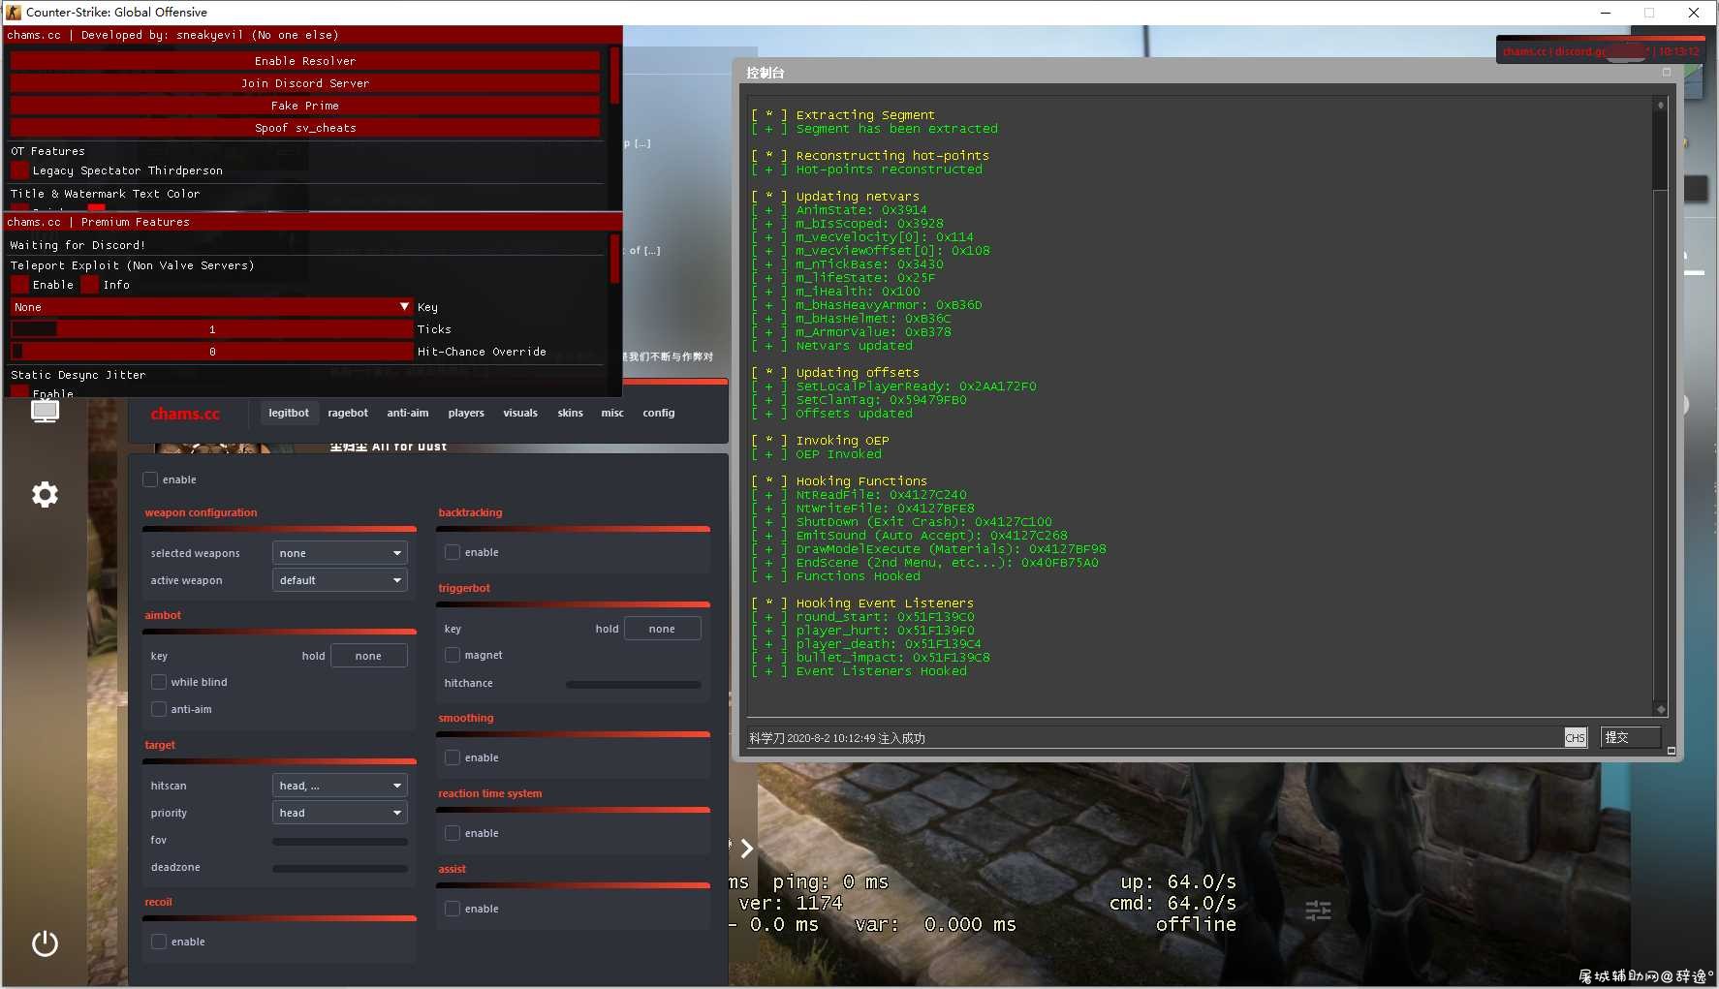The width and height of the screenshot is (1719, 989).
Task: Check the aimbot anti-aim option
Action: [x=159, y=709]
